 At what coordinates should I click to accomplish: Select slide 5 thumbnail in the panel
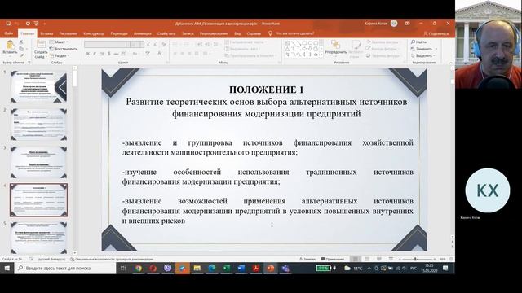(38, 238)
